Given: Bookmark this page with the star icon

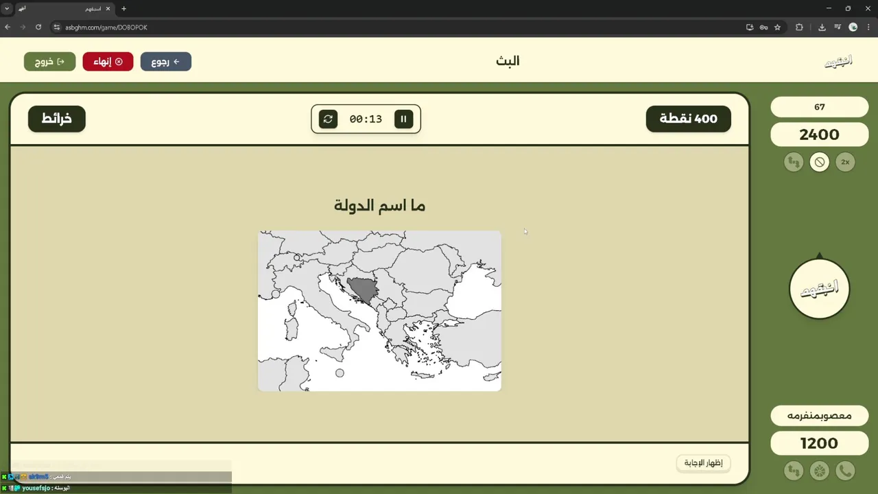Looking at the screenshot, I should (x=777, y=27).
